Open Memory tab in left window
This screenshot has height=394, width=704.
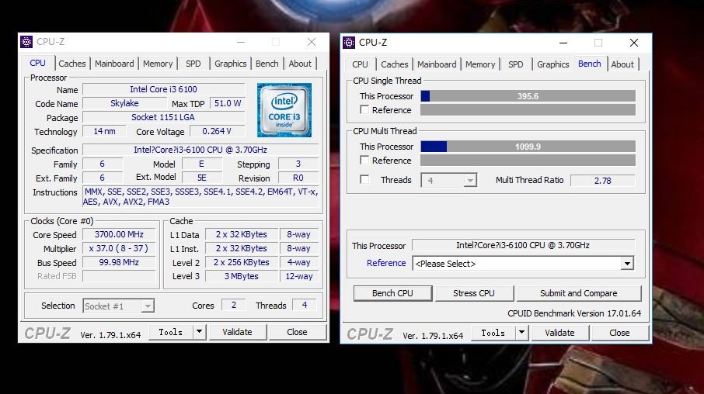click(158, 64)
